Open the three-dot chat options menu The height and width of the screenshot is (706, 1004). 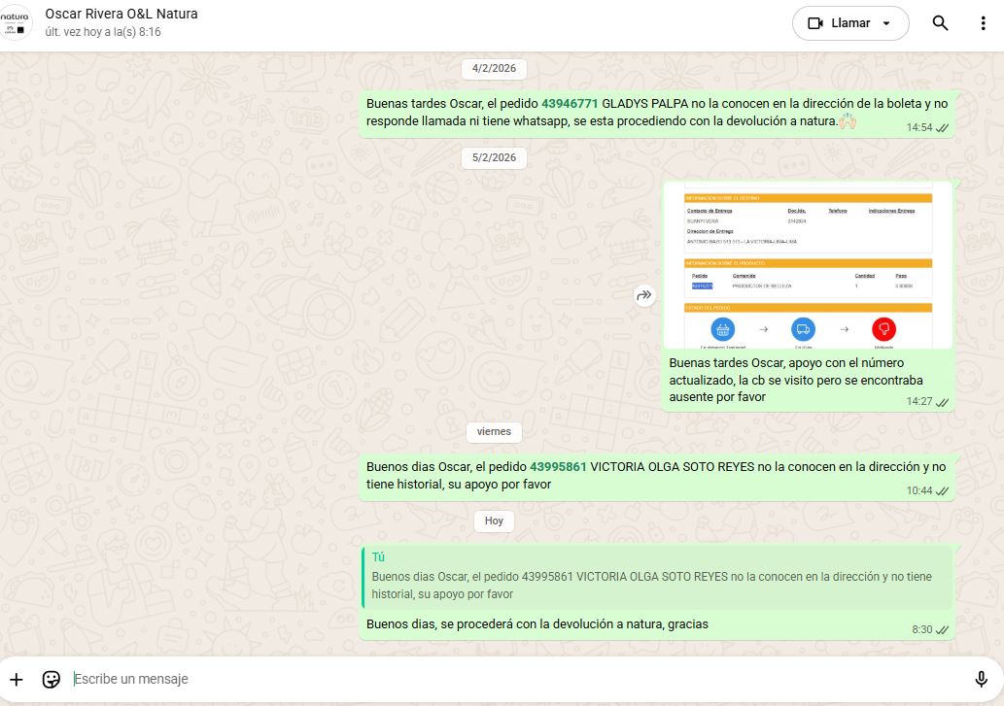[x=983, y=23]
